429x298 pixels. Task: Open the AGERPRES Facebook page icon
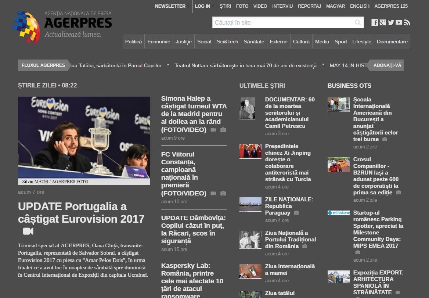click(x=375, y=22)
